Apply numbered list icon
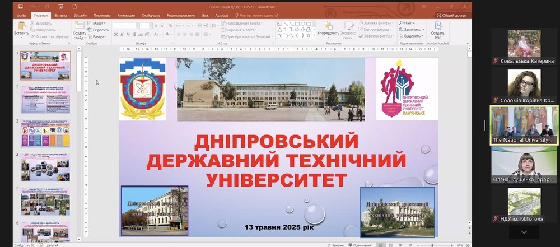 pyautogui.click(x=189, y=25)
